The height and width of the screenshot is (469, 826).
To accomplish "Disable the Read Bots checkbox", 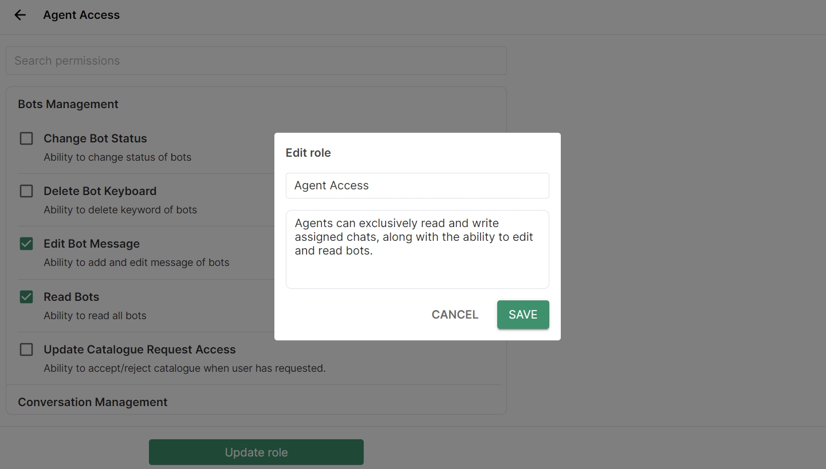I will [26, 297].
